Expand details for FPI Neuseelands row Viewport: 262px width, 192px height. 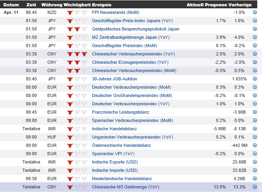pos(254,12)
